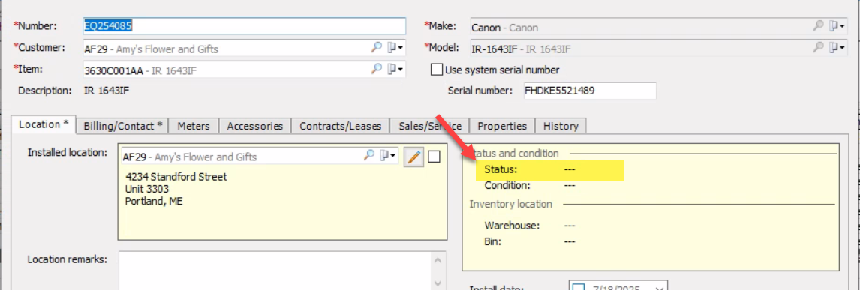
Task: Open the Contracts/Leases tab
Action: point(340,126)
